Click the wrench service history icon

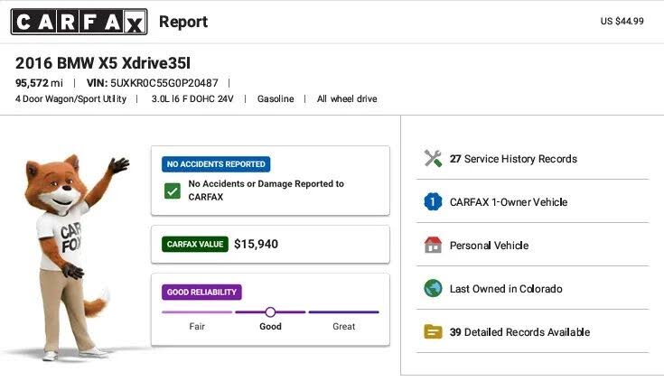pyautogui.click(x=433, y=158)
